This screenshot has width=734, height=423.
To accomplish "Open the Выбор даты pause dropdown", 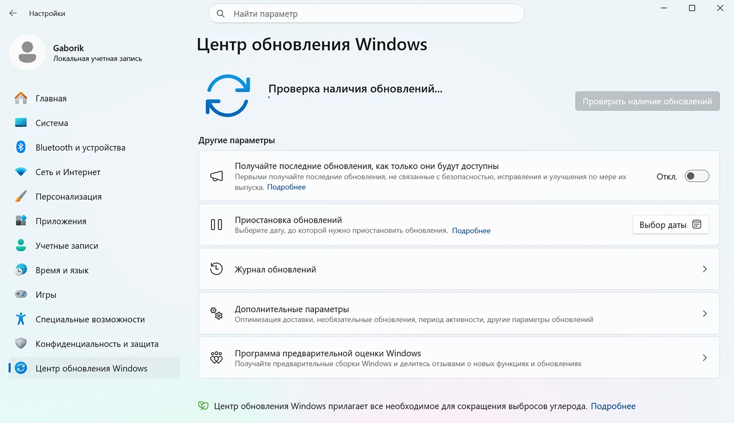I will point(671,224).
